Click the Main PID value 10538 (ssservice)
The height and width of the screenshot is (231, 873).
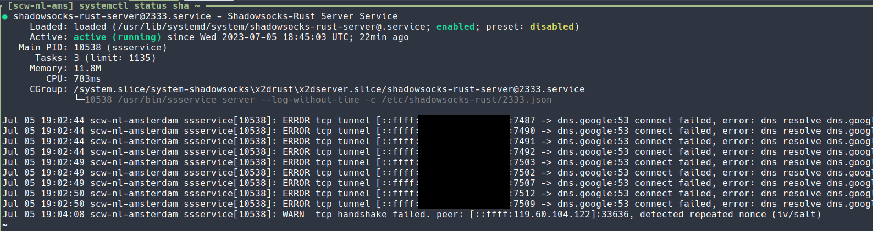(x=120, y=48)
